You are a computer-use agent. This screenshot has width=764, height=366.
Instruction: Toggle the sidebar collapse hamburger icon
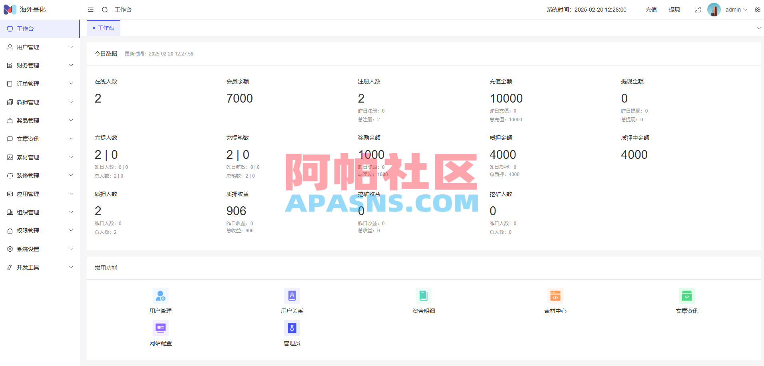point(90,9)
